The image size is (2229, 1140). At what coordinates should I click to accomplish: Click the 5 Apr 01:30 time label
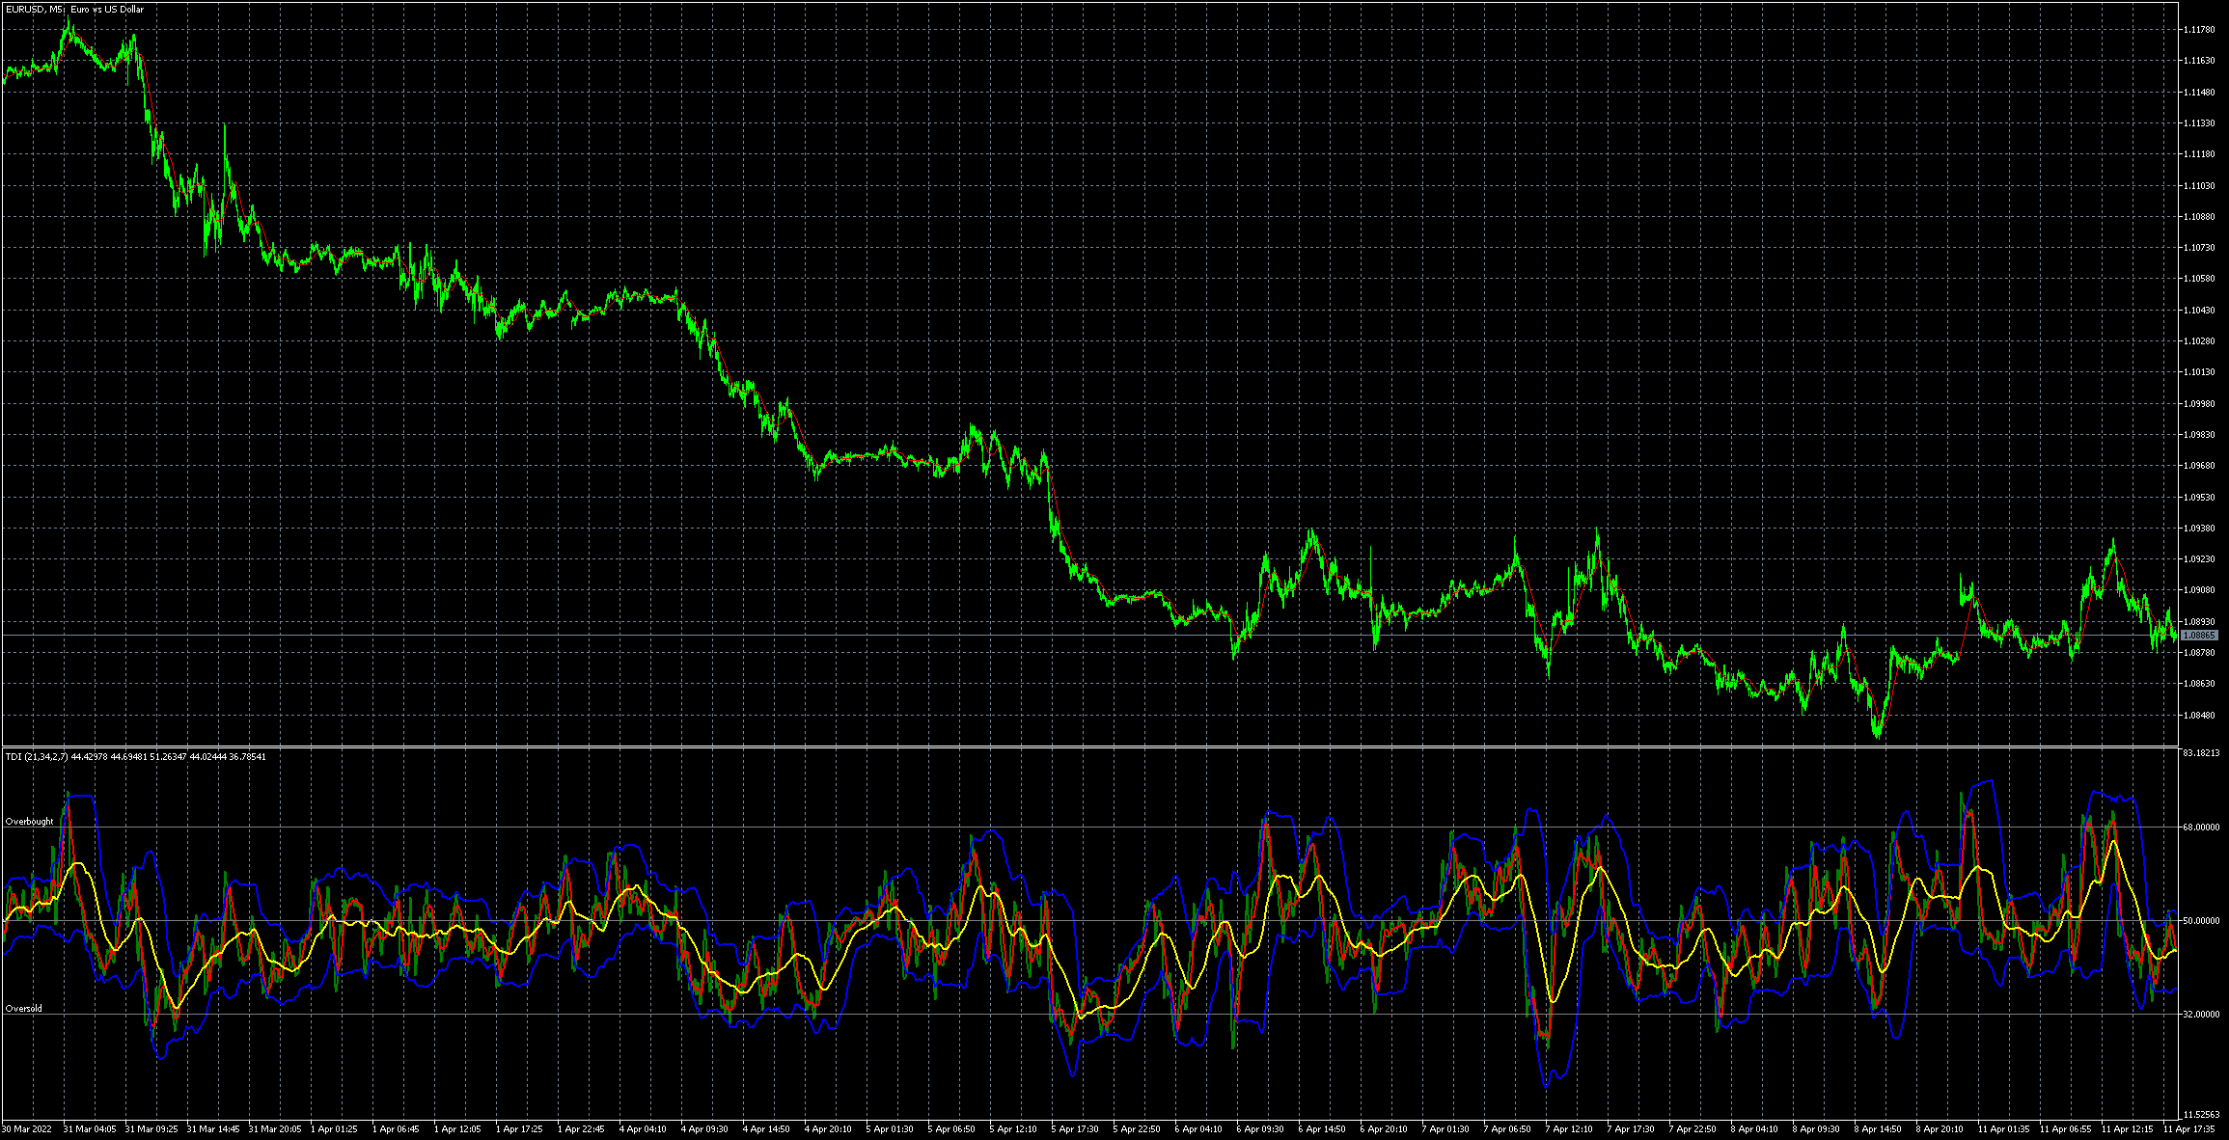[x=890, y=1128]
